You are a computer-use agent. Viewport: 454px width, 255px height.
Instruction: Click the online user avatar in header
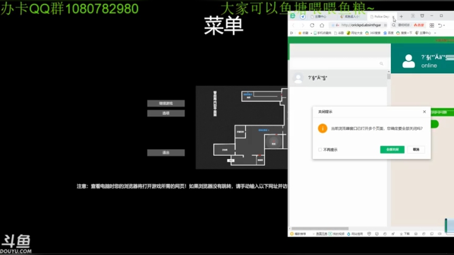click(409, 61)
